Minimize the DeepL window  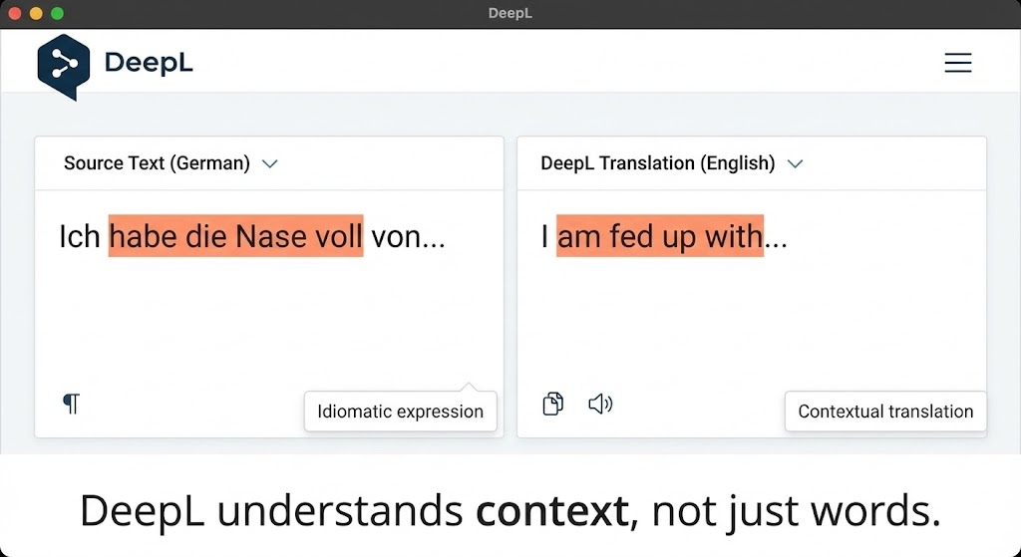(36, 14)
